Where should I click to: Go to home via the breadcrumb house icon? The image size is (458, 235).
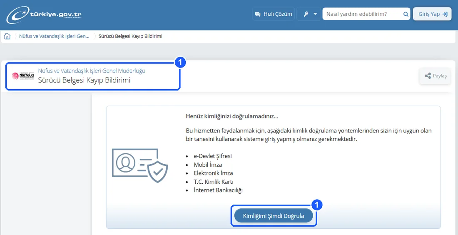coord(7,36)
